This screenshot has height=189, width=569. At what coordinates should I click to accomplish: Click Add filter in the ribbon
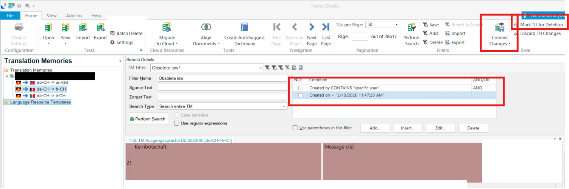click(430, 34)
